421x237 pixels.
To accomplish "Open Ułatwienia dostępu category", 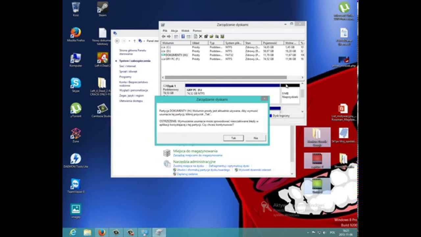I will click(x=131, y=101).
